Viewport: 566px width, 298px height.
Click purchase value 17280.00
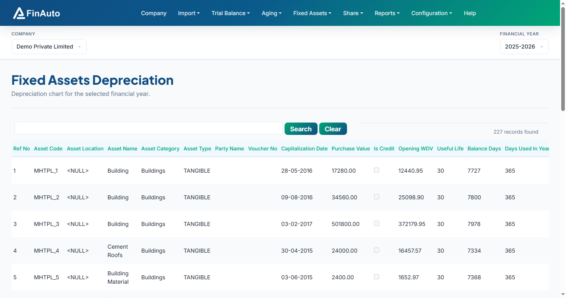coord(344,171)
